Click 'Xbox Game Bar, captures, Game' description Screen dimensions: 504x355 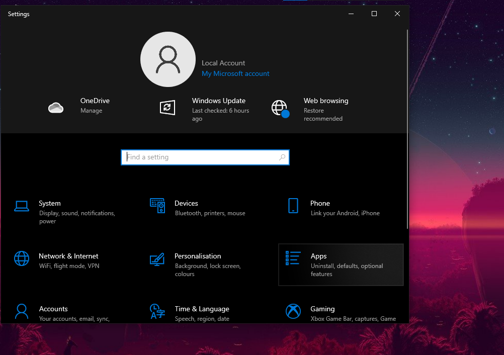coord(353,319)
